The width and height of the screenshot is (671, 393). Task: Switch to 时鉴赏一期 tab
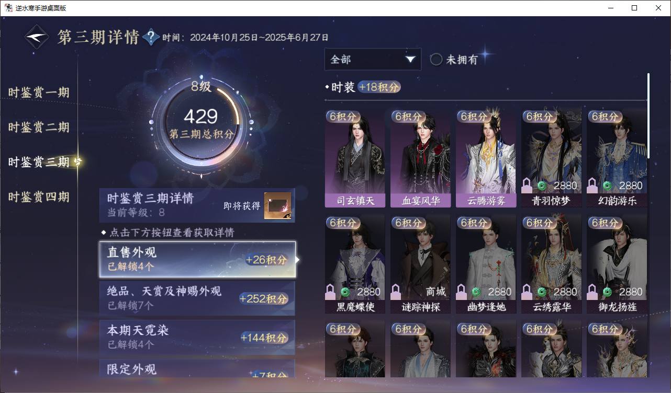(x=39, y=93)
